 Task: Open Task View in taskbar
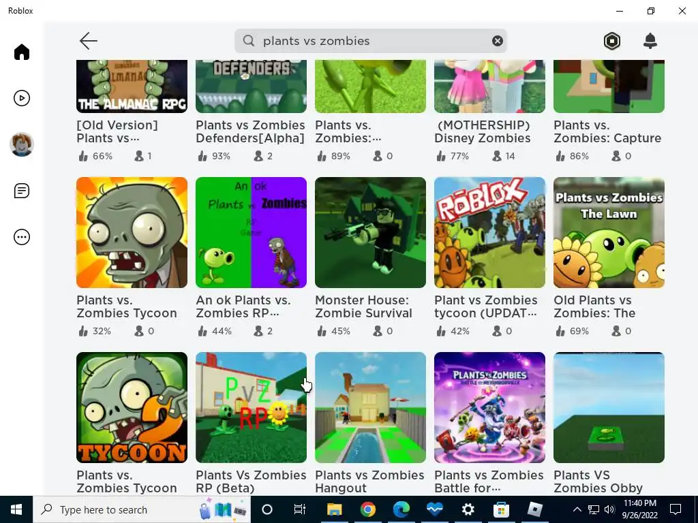click(300, 509)
